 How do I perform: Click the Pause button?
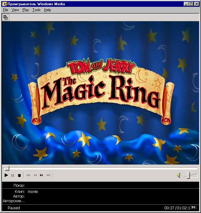(x=13, y=175)
